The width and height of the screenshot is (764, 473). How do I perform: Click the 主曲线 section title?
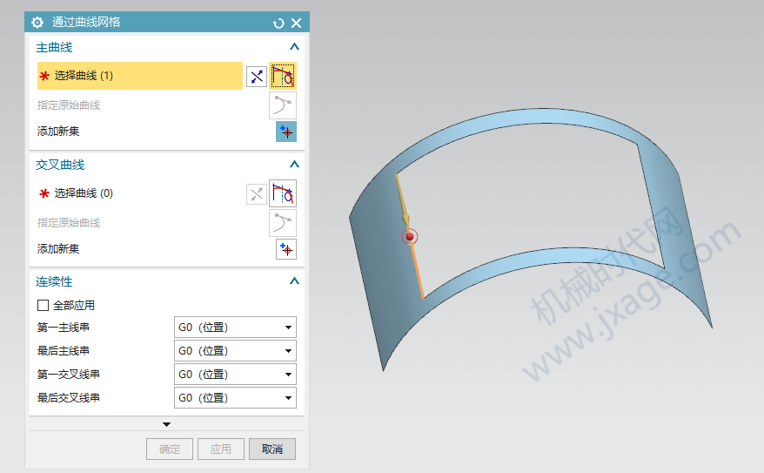(54, 47)
